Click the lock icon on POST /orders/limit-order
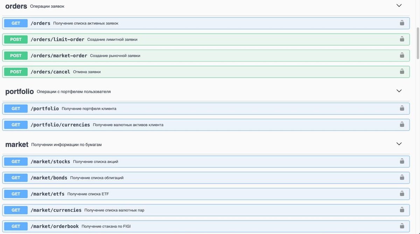Image resolution: width=420 pixels, height=234 pixels. click(401, 39)
